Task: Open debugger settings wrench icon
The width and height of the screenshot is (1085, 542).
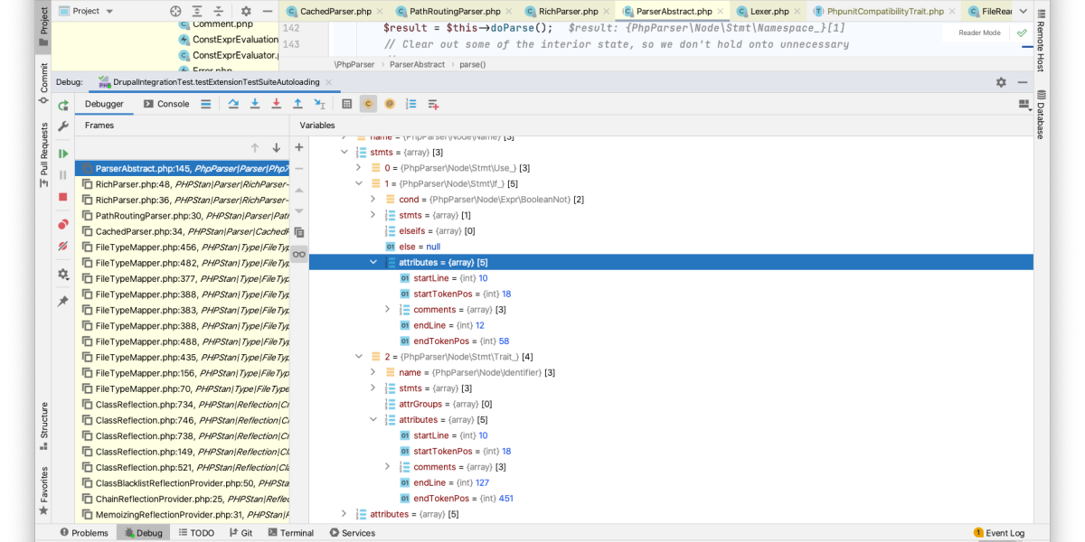Action: coord(63,127)
